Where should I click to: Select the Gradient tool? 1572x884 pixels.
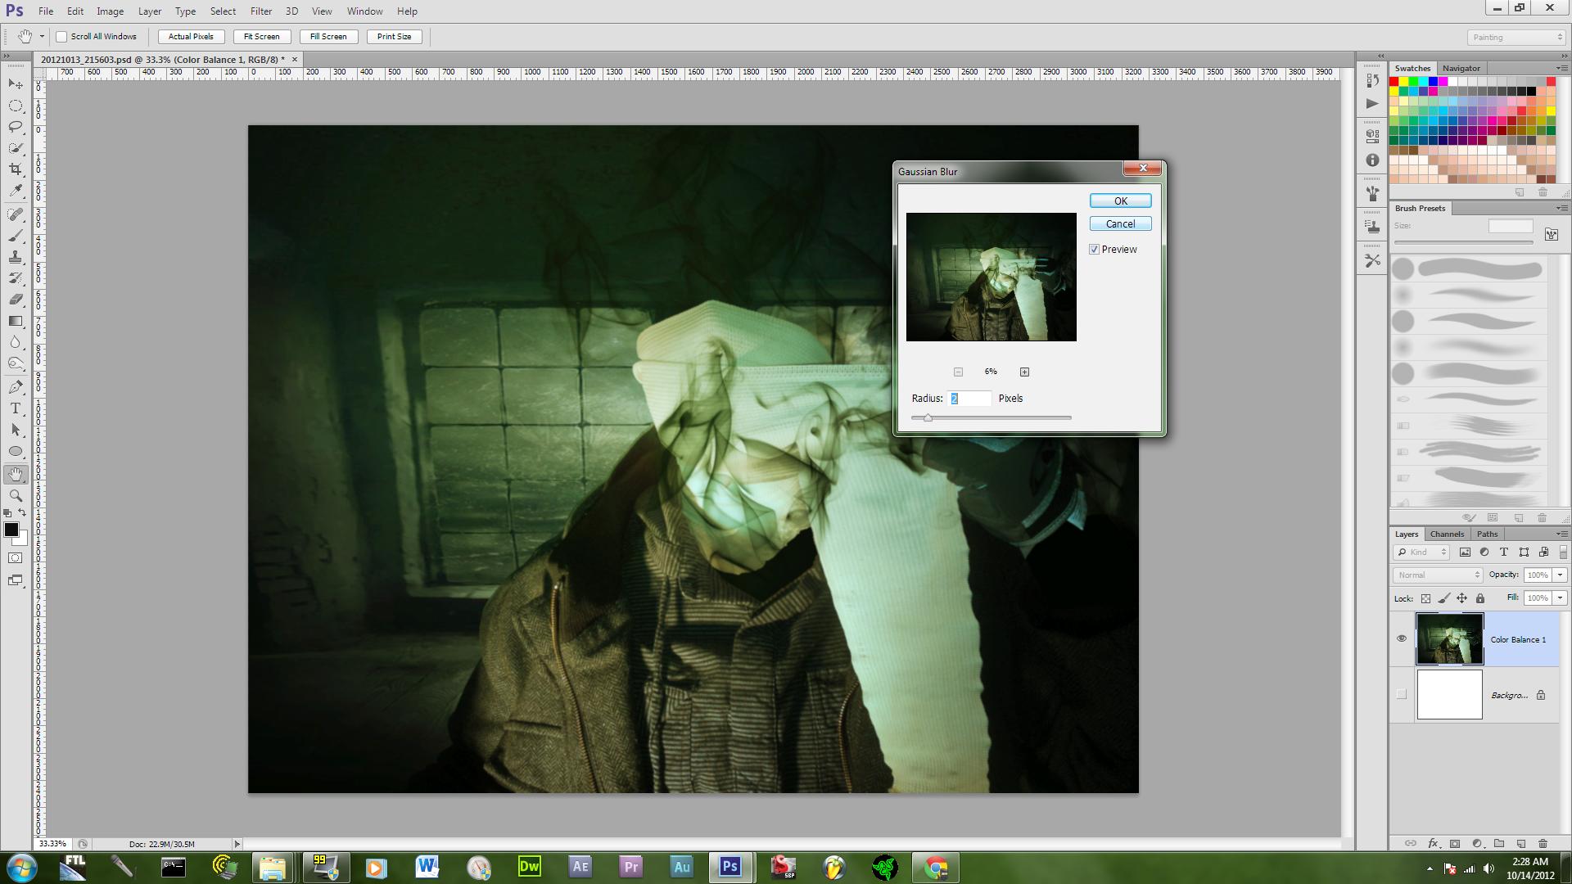click(x=16, y=321)
